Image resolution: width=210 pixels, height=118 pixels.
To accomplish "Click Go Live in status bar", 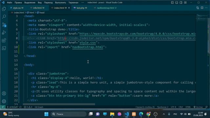I will point(198,107).
